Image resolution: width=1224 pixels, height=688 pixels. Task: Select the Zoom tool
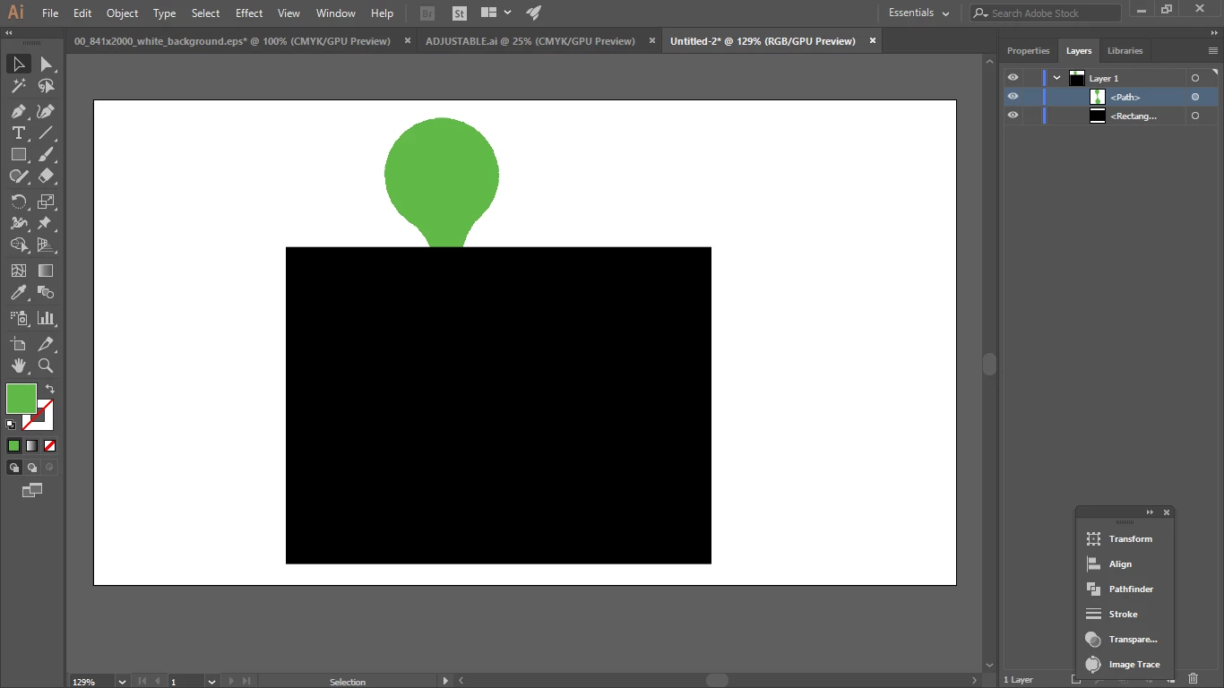[47, 365]
